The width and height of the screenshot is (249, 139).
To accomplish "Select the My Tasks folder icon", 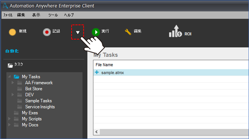I will click(x=16, y=77).
